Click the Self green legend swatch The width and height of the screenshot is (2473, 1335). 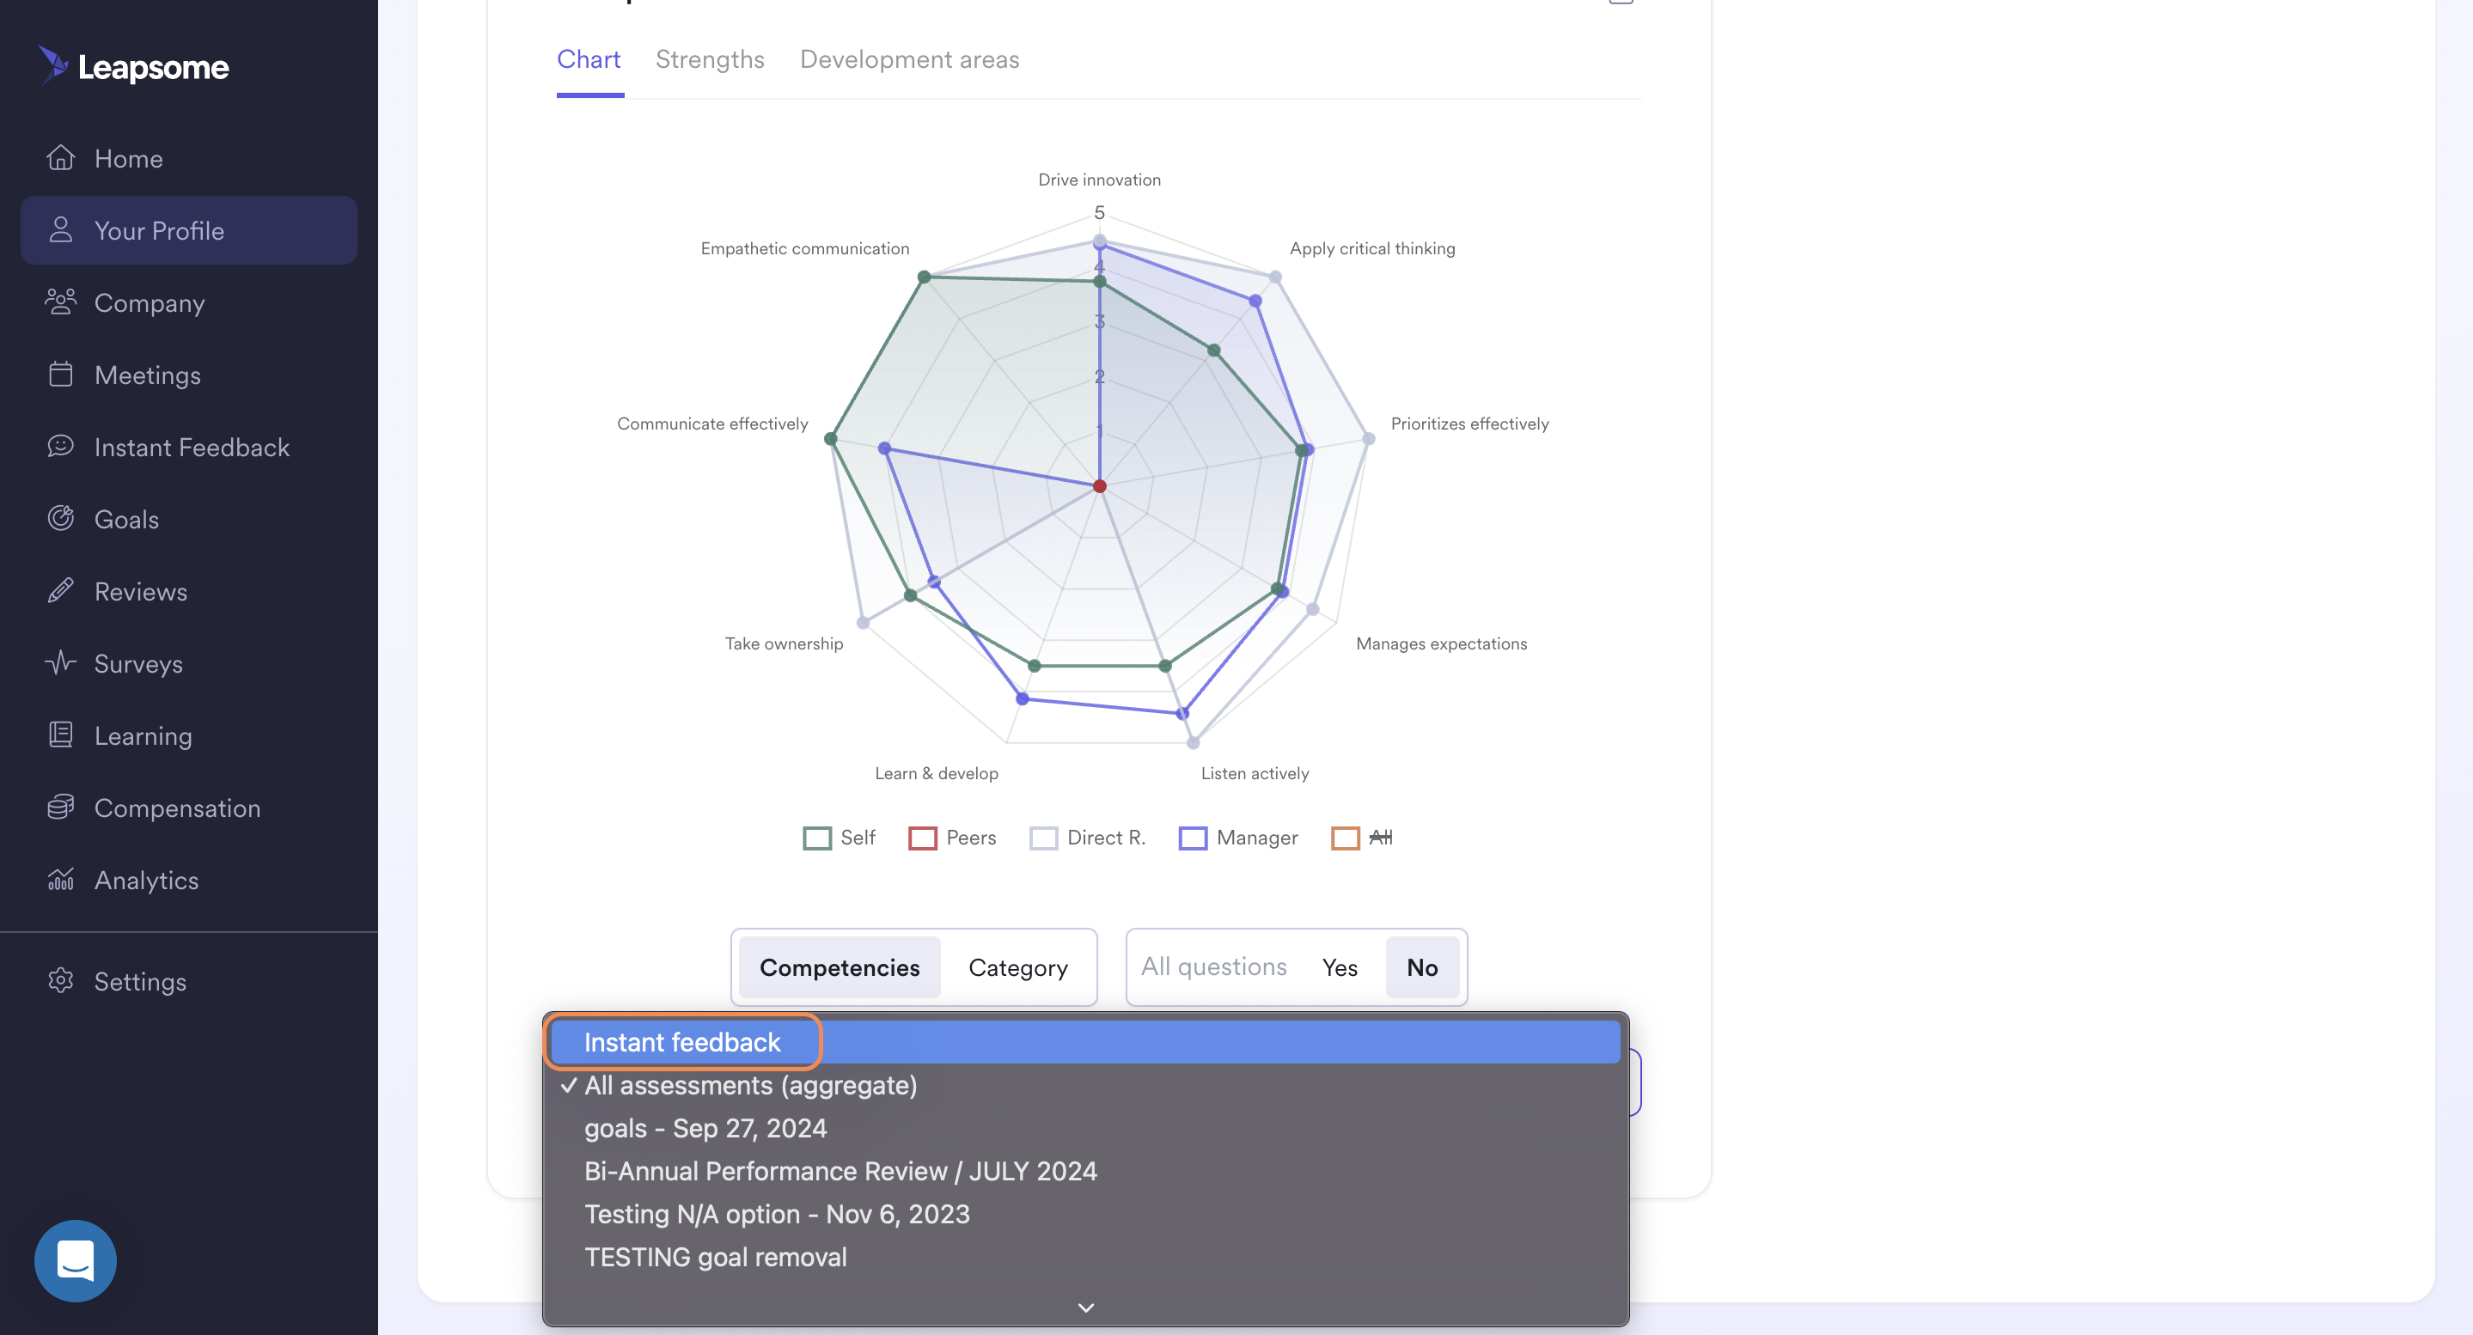pyautogui.click(x=817, y=838)
